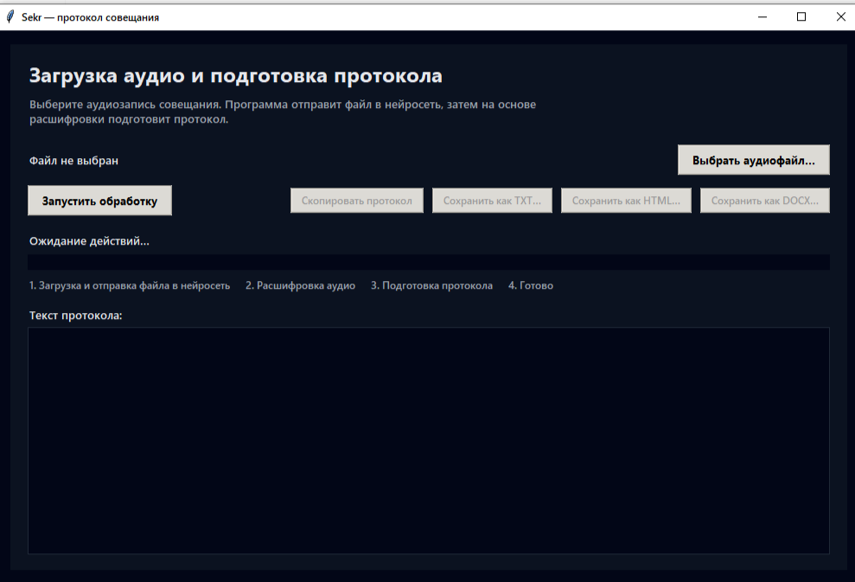The image size is (855, 582).
Task: Click the Python feather icon in title bar
Action: pos(10,15)
